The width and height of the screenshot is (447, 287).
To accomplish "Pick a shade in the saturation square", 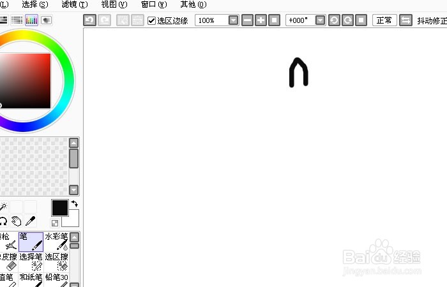I will coord(25,81).
